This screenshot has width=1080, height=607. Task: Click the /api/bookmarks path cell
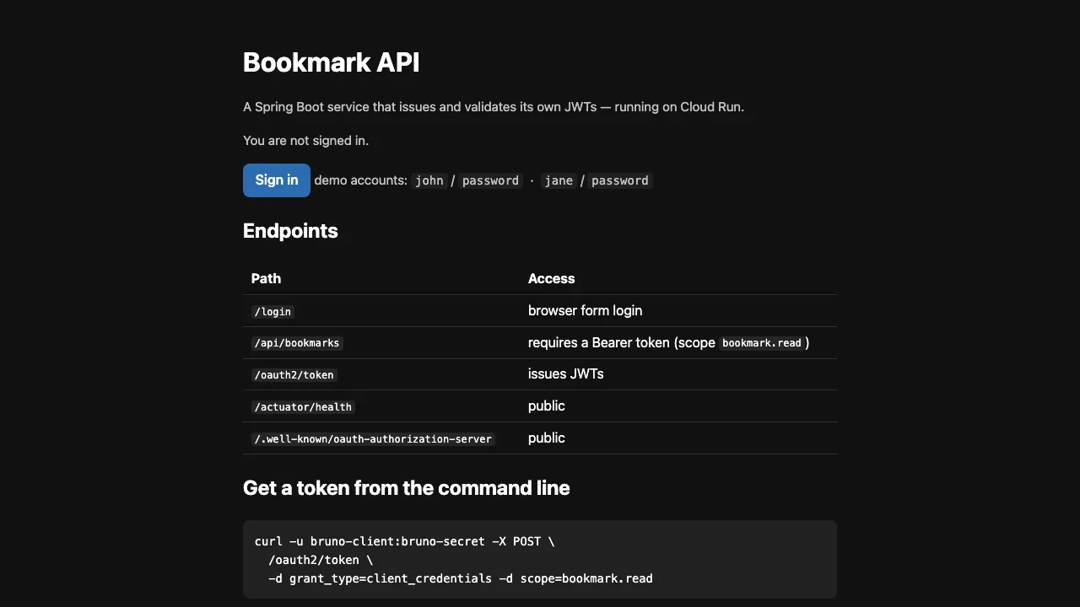(297, 343)
